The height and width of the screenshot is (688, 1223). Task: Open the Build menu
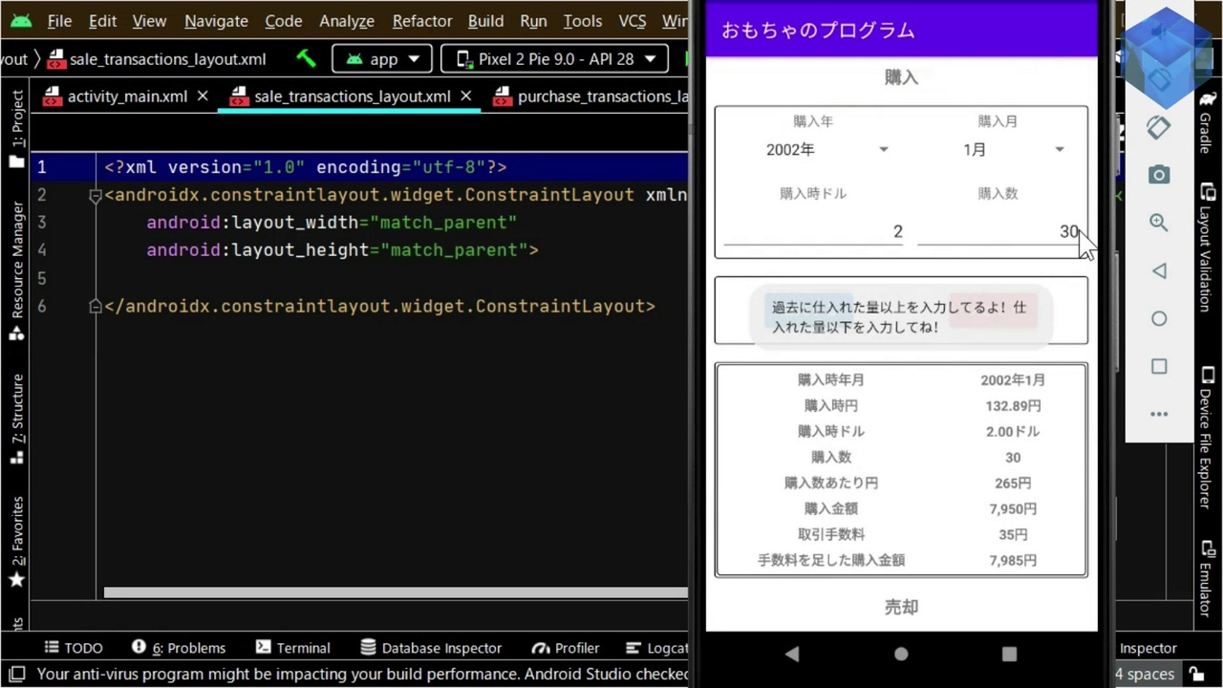click(x=485, y=21)
